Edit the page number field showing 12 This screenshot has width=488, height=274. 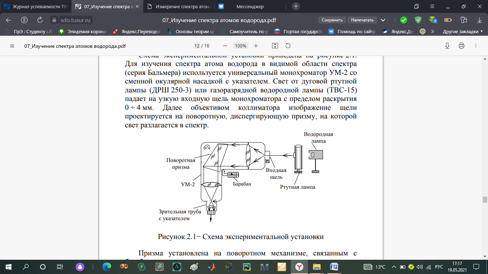pos(197,46)
